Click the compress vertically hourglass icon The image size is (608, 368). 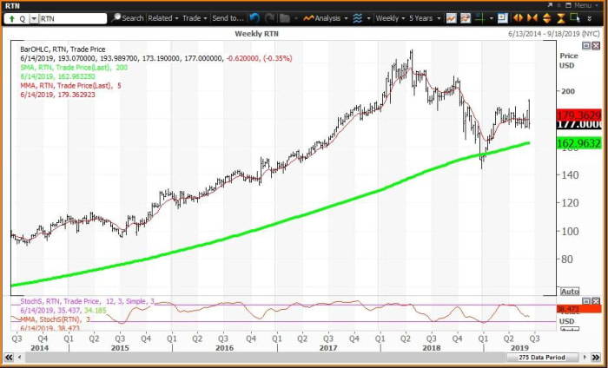[x=561, y=18]
